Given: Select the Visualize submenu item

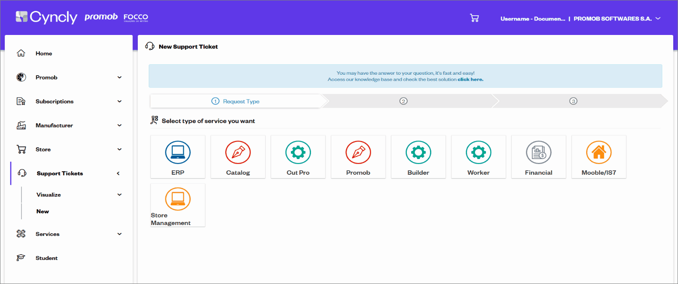Looking at the screenshot, I should [x=49, y=195].
